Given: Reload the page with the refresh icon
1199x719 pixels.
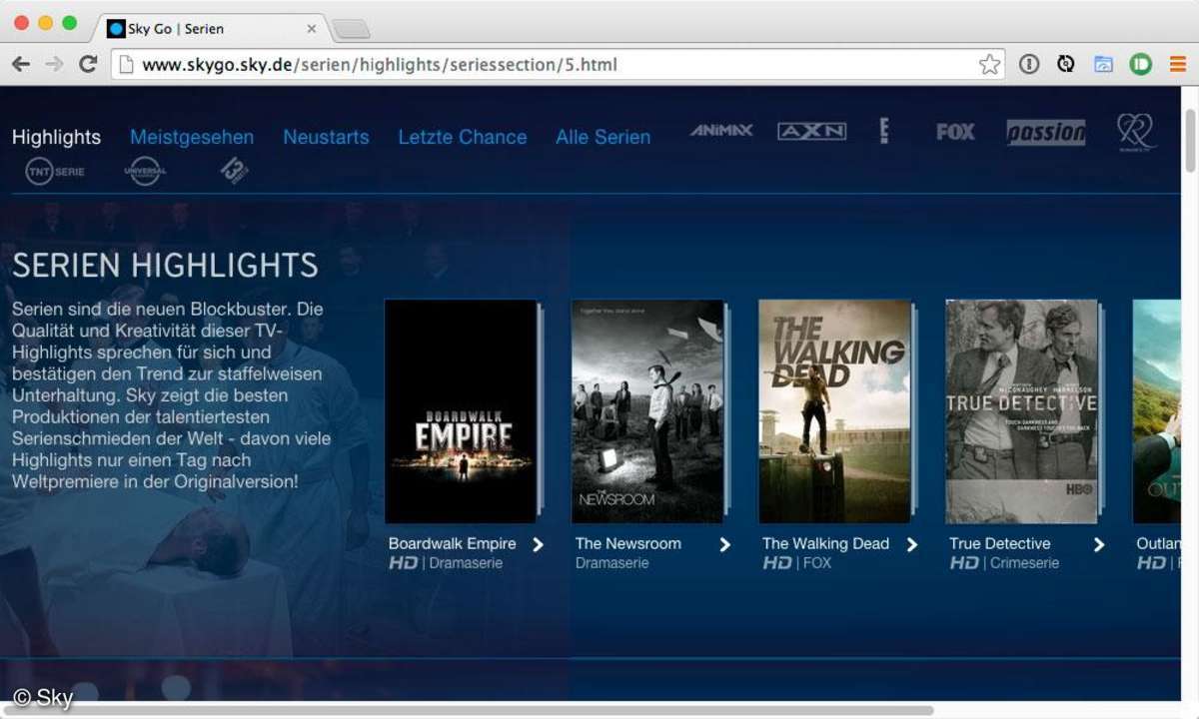Looking at the screenshot, I should [x=88, y=65].
